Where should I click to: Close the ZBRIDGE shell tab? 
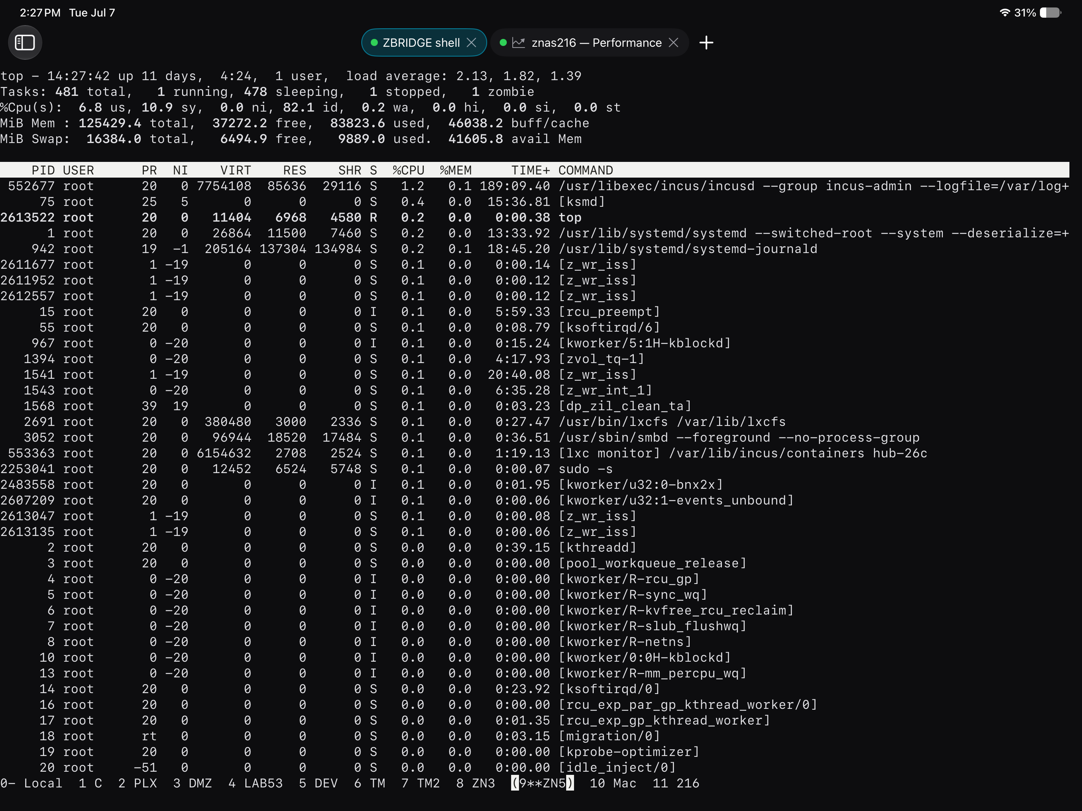click(471, 42)
